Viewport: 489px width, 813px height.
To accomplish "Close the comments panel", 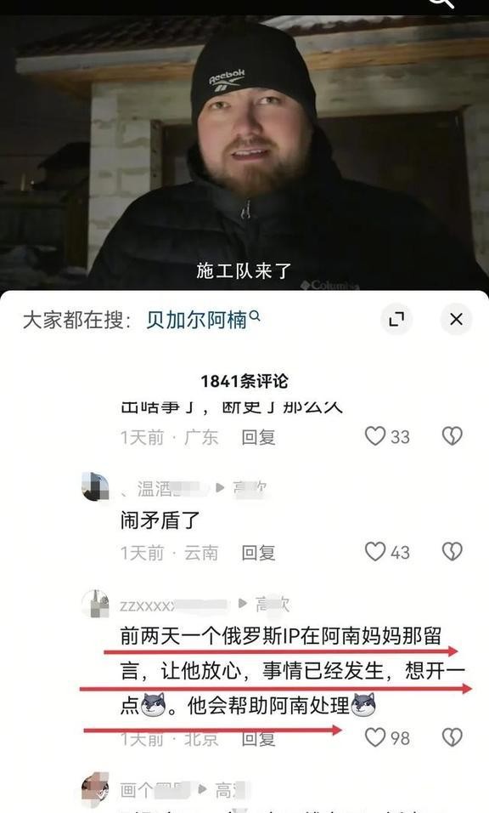I will click(x=456, y=319).
